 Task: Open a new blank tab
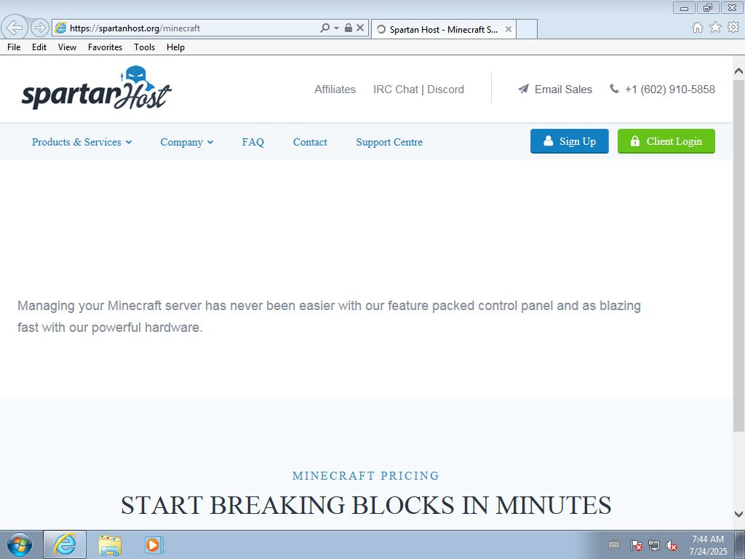pos(527,29)
